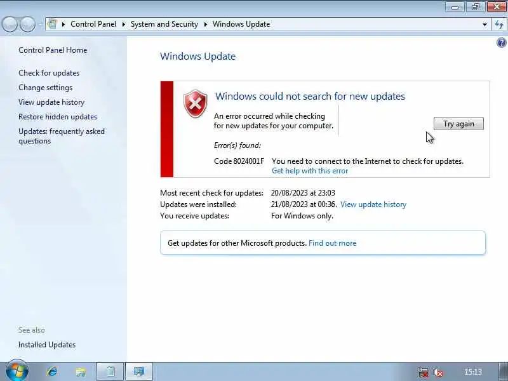Click the Windows Update page heading
This screenshot has width=508, height=381.
click(x=197, y=57)
